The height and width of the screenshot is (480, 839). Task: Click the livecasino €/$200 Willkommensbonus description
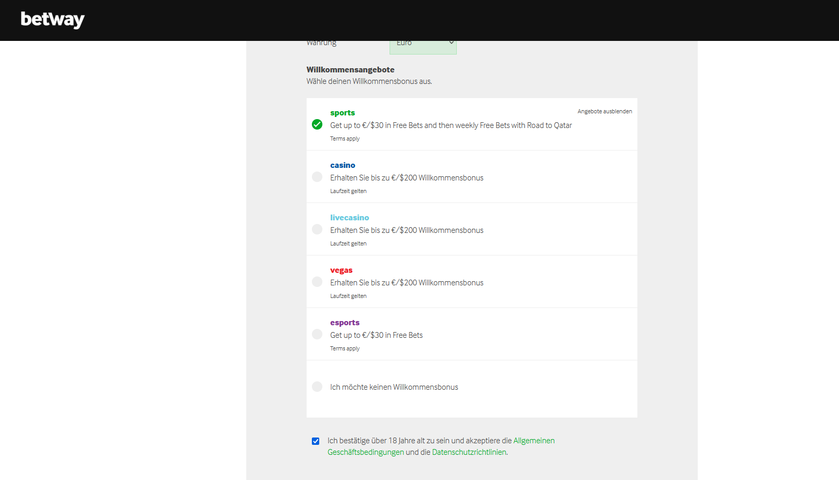click(407, 230)
